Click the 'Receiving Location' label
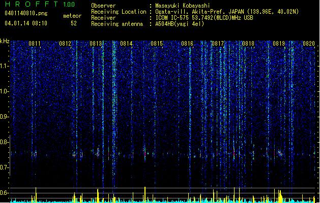This screenshot has width=320, height=203. (x=119, y=12)
